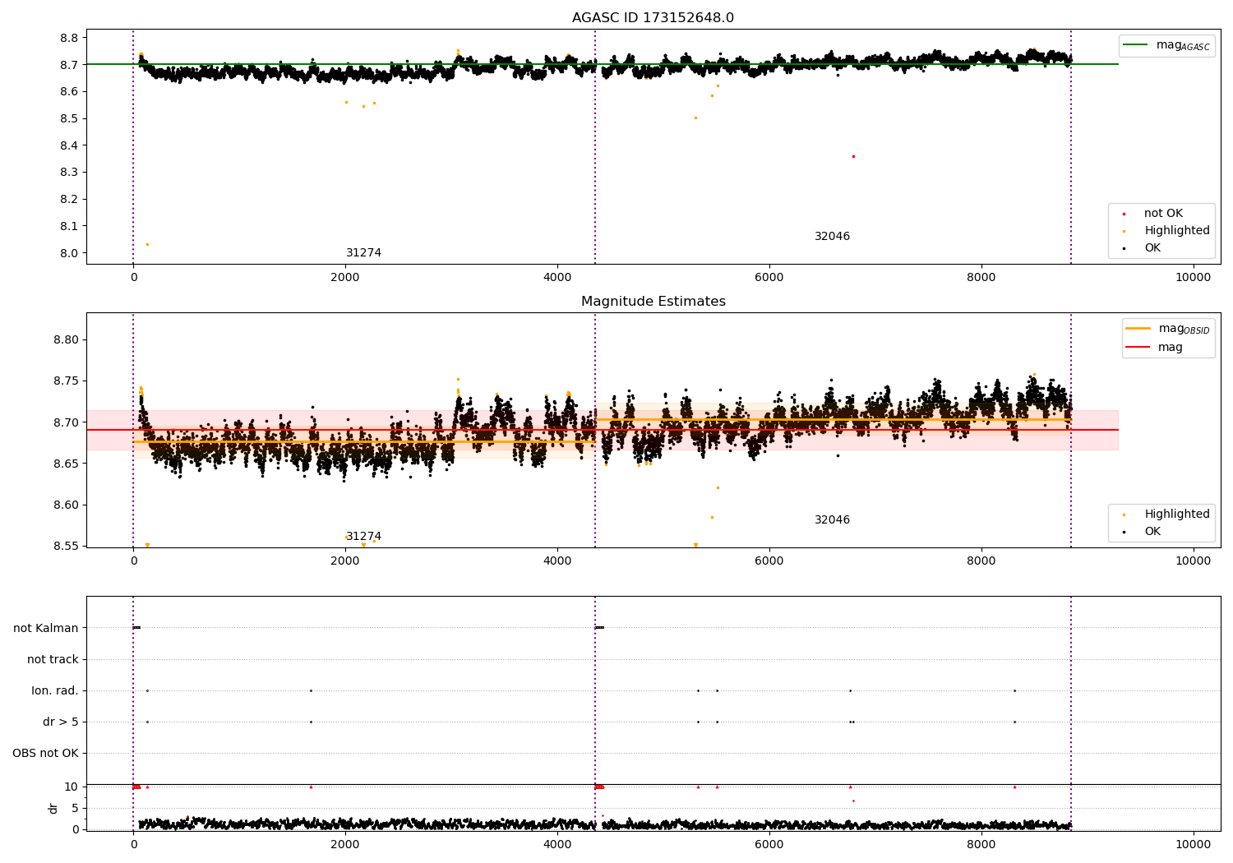Click 'Highlighted' in the Magnitude Estimates legend
Screen dimensions: 1233x863
click(1177, 515)
